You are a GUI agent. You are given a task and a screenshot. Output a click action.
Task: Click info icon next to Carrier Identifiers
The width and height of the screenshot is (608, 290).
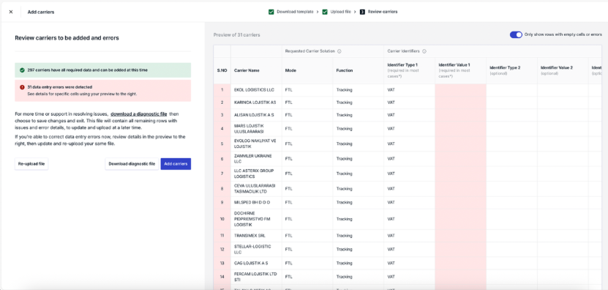click(424, 51)
